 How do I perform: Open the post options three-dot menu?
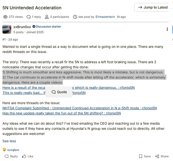coord(168,29)
